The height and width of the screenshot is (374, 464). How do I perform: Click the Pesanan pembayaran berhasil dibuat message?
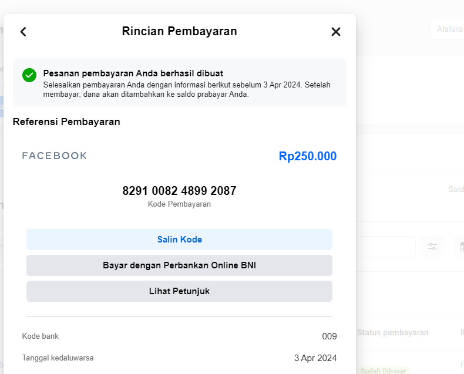[133, 73]
